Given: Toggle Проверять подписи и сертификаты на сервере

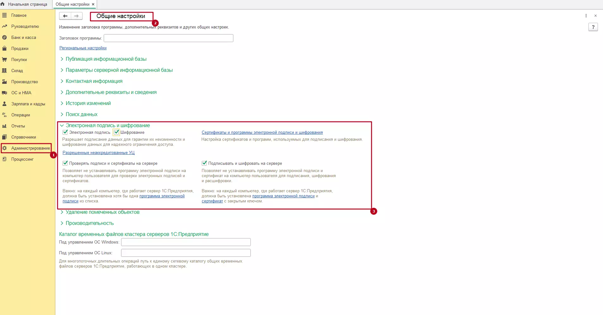Looking at the screenshot, I should (65, 163).
